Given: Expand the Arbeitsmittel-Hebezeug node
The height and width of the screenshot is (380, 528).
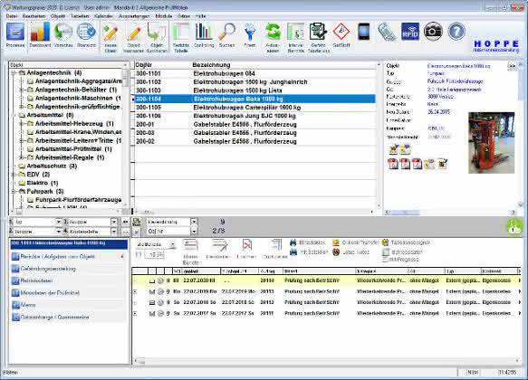Looking at the screenshot, I should click(x=21, y=124).
